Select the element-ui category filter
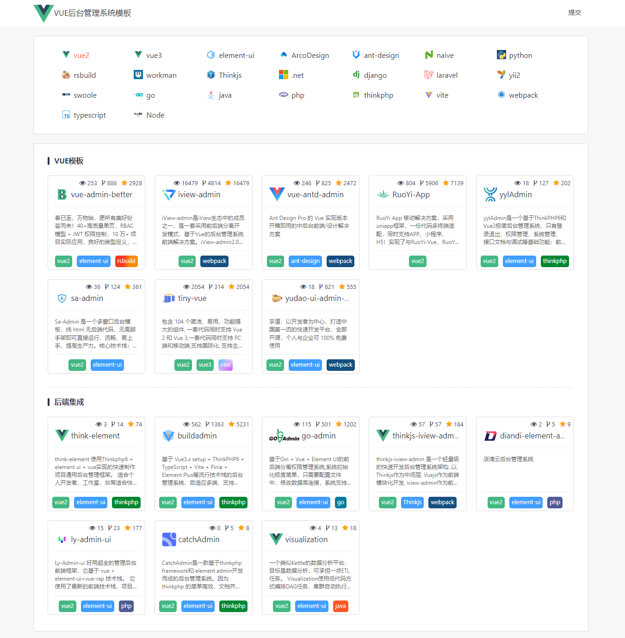The image size is (625, 638). coord(230,55)
